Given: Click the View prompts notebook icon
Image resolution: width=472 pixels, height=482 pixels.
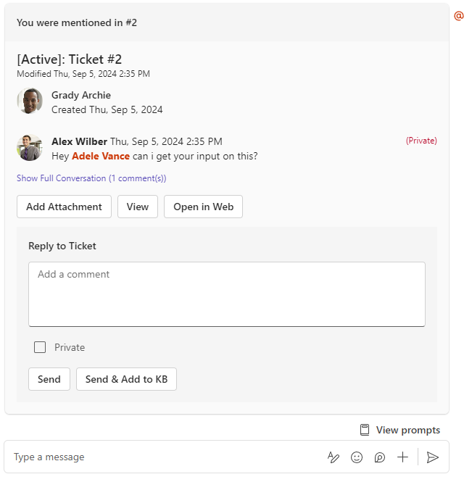Looking at the screenshot, I should pos(365,430).
